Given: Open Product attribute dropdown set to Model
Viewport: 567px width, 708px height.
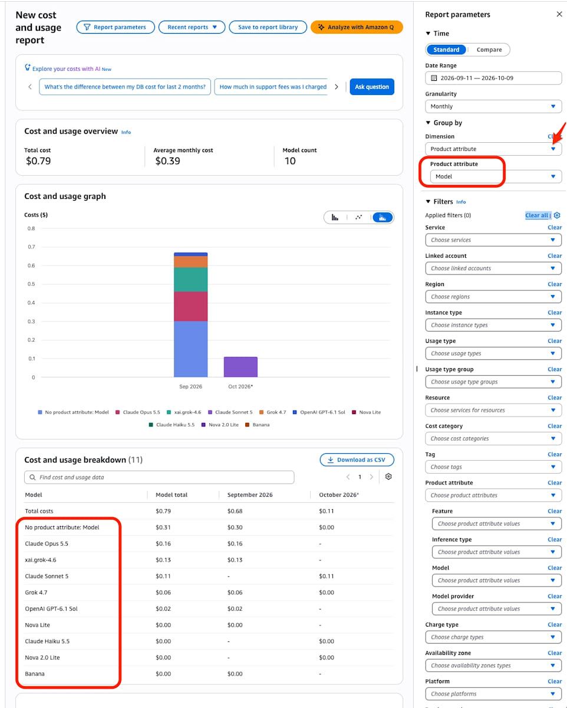Looking at the screenshot, I should pyautogui.click(x=496, y=176).
